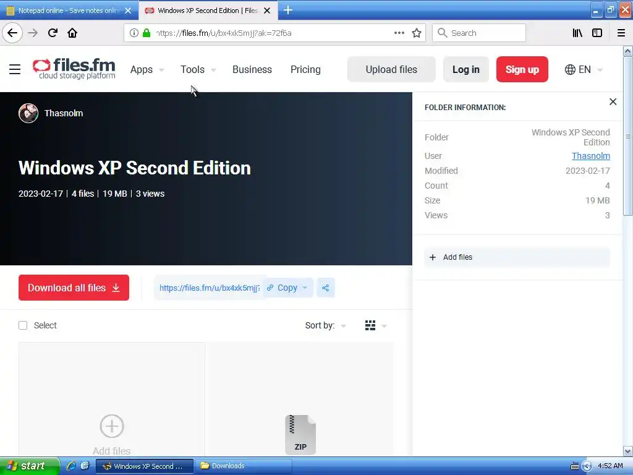Viewport: 633px width, 475px height.
Task: Reload the page with the refresh icon
Action: (x=53, y=33)
